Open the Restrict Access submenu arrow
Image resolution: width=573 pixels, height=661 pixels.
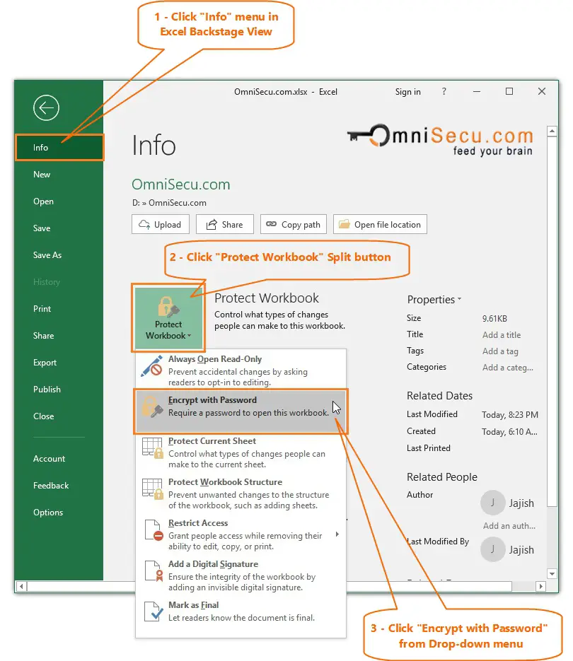click(337, 534)
